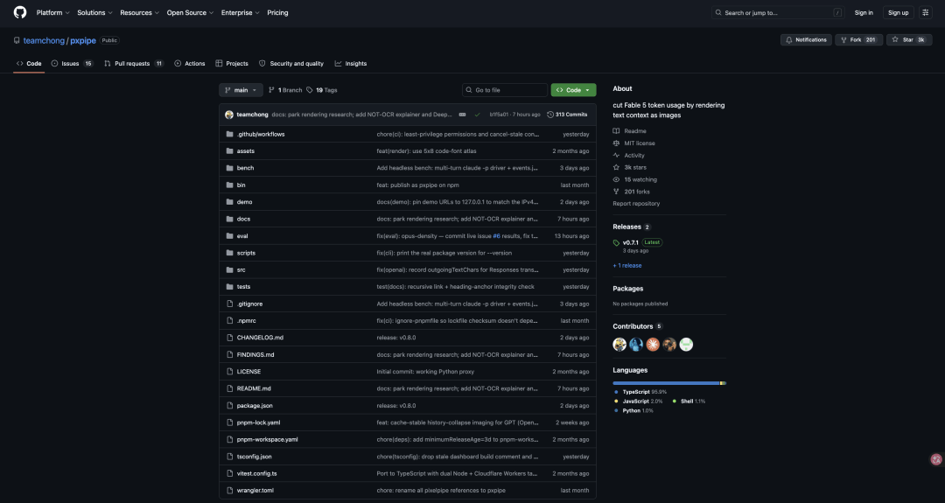Click the Sign in link

click(863, 12)
